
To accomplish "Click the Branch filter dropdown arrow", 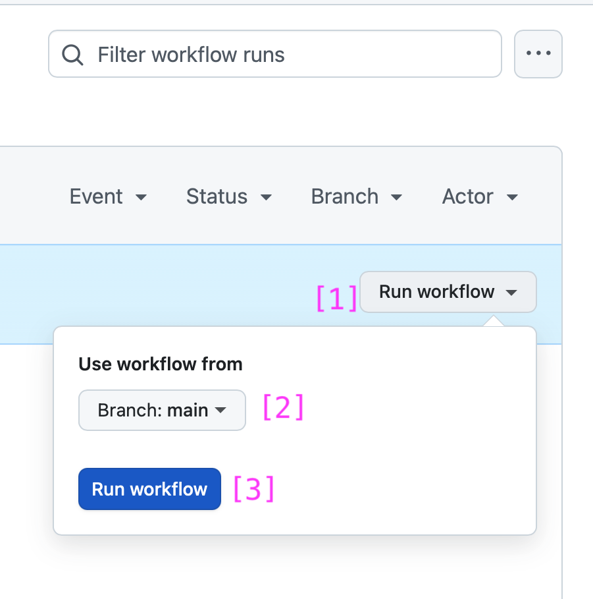I will pos(396,196).
